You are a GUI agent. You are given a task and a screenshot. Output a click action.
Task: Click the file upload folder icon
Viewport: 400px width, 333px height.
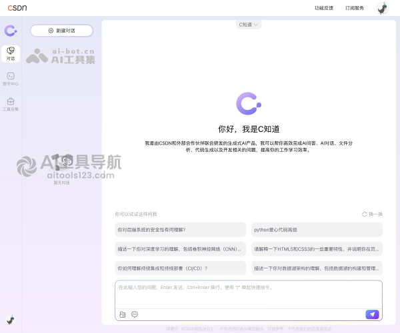(123, 314)
